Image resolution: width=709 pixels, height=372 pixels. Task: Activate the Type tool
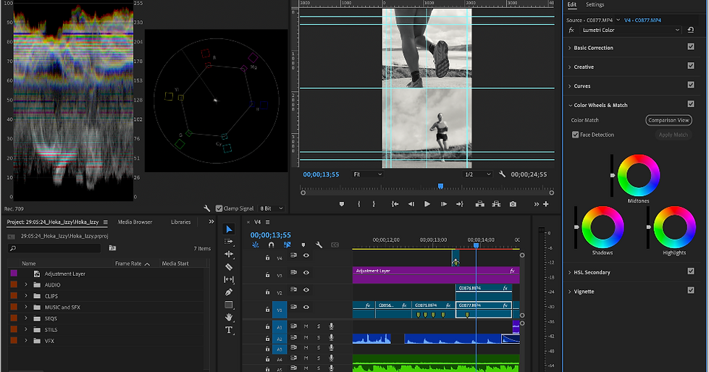(x=229, y=330)
